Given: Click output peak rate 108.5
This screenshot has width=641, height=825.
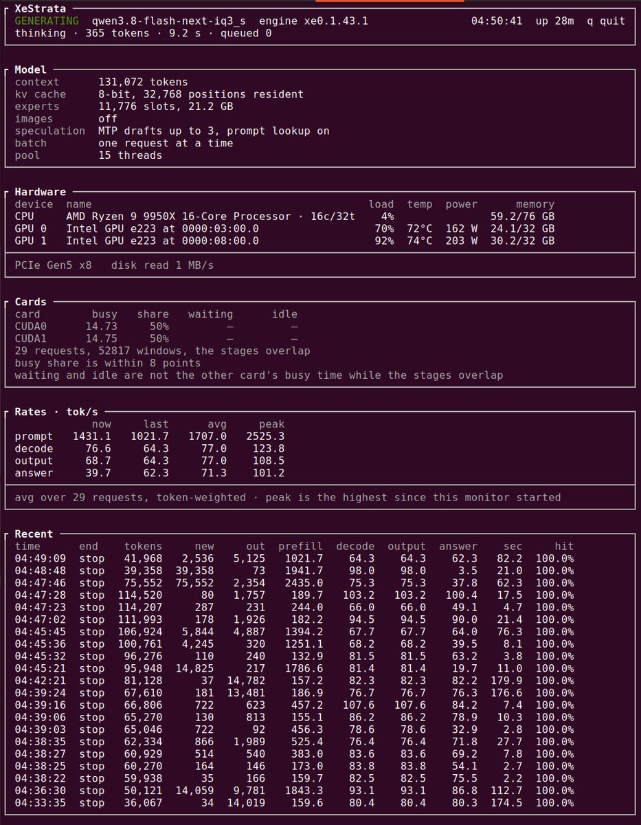Looking at the screenshot, I should pos(269,461).
